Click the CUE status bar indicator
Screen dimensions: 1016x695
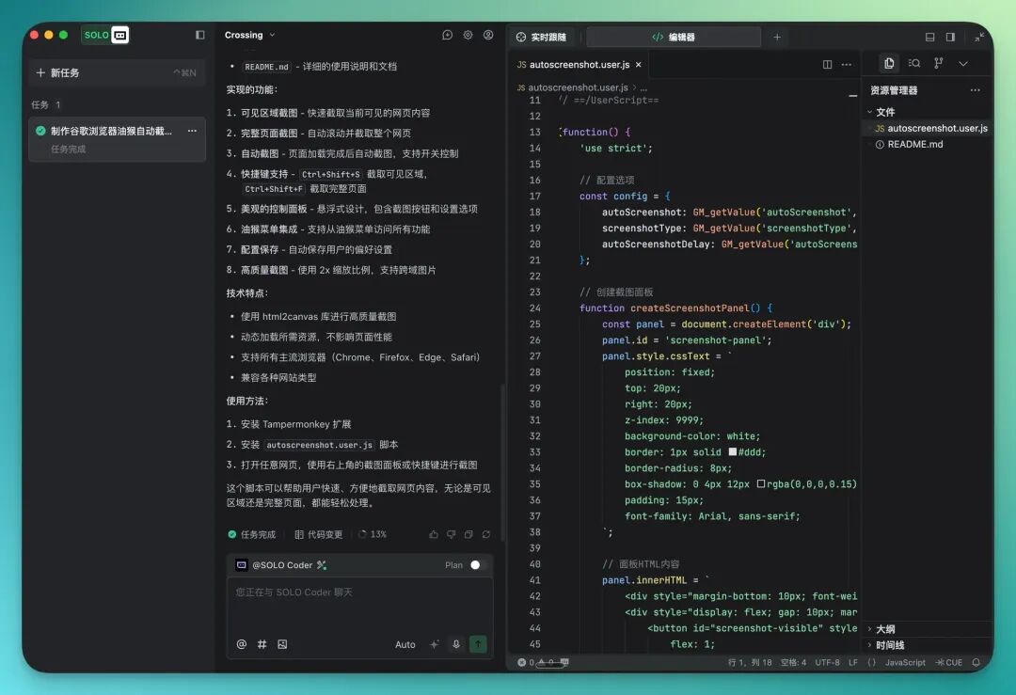coord(949,663)
